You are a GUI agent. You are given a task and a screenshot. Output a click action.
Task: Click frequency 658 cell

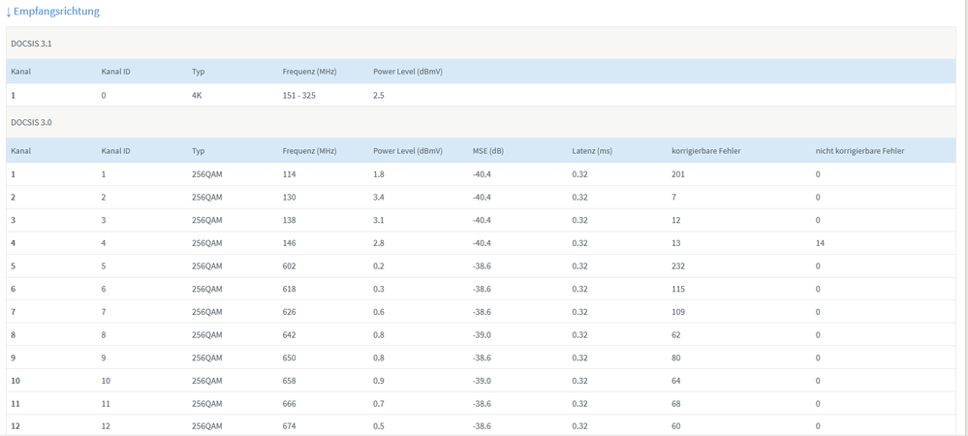pos(290,381)
